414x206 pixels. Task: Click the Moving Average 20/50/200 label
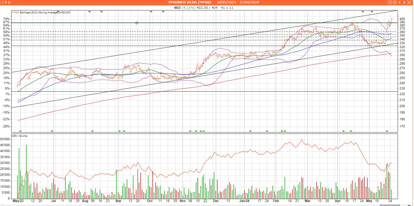[x=54, y=12]
